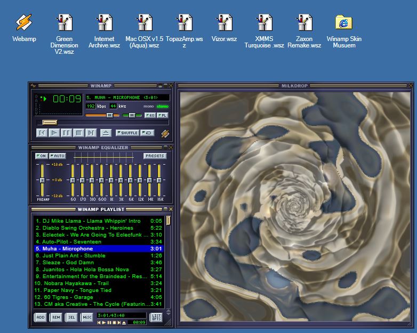Click the song position seek bar
This screenshot has width=417, height=333.
click(103, 122)
